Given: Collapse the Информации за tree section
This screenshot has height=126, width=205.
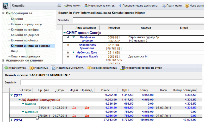Looking at the screenshot, I should tap(3, 13).
